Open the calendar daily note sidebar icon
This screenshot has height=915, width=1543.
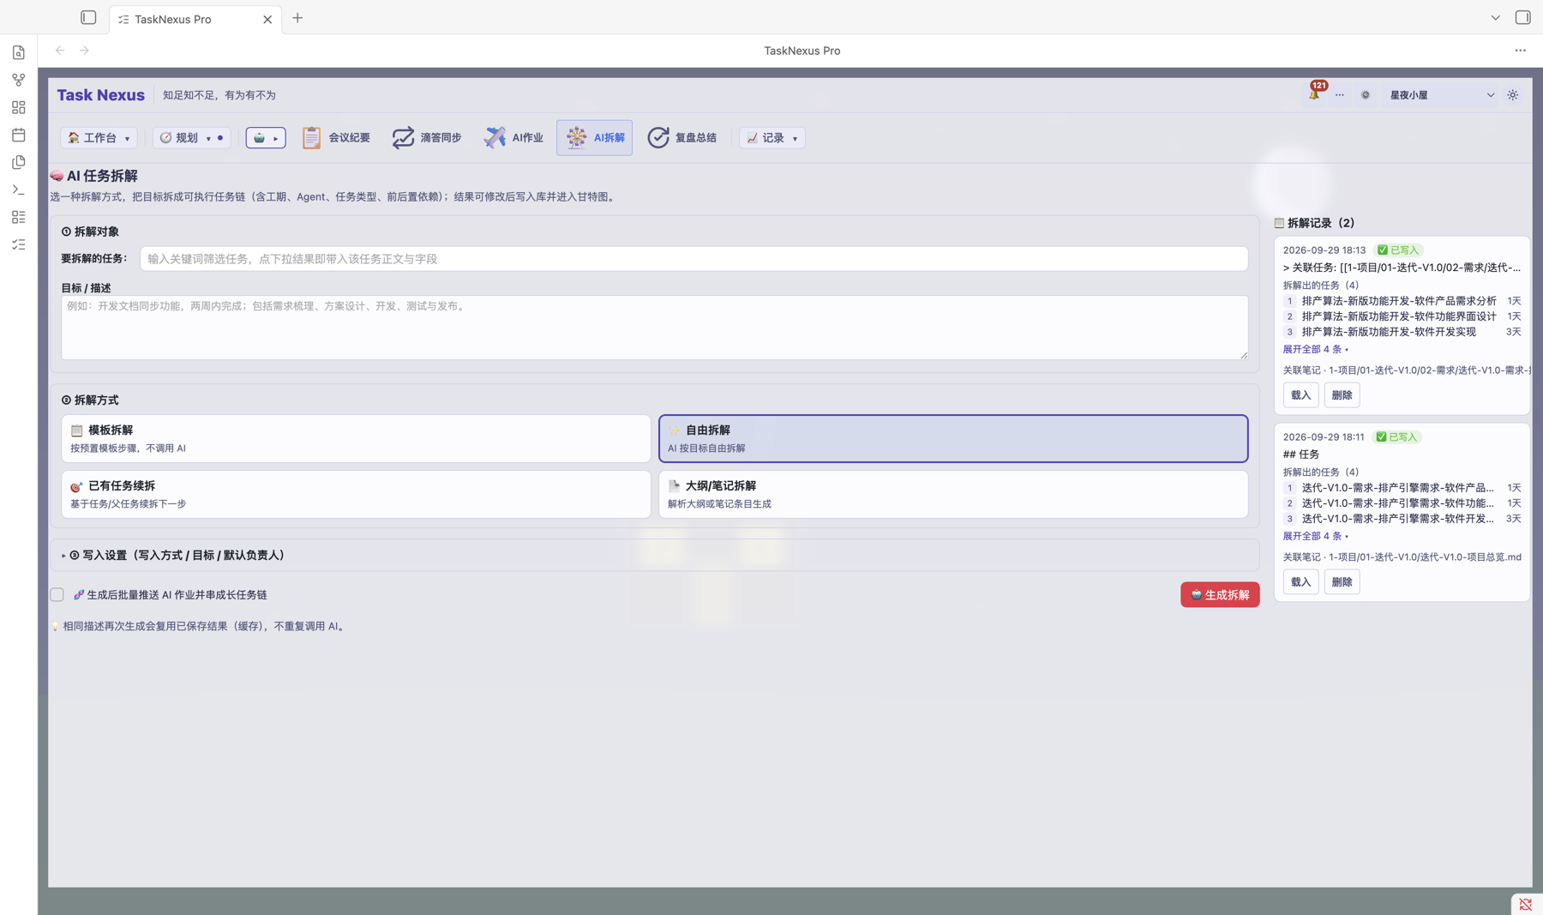[19, 135]
